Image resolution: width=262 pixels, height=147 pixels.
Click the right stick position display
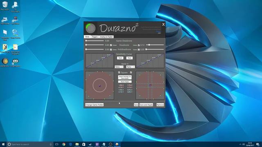(150, 85)
